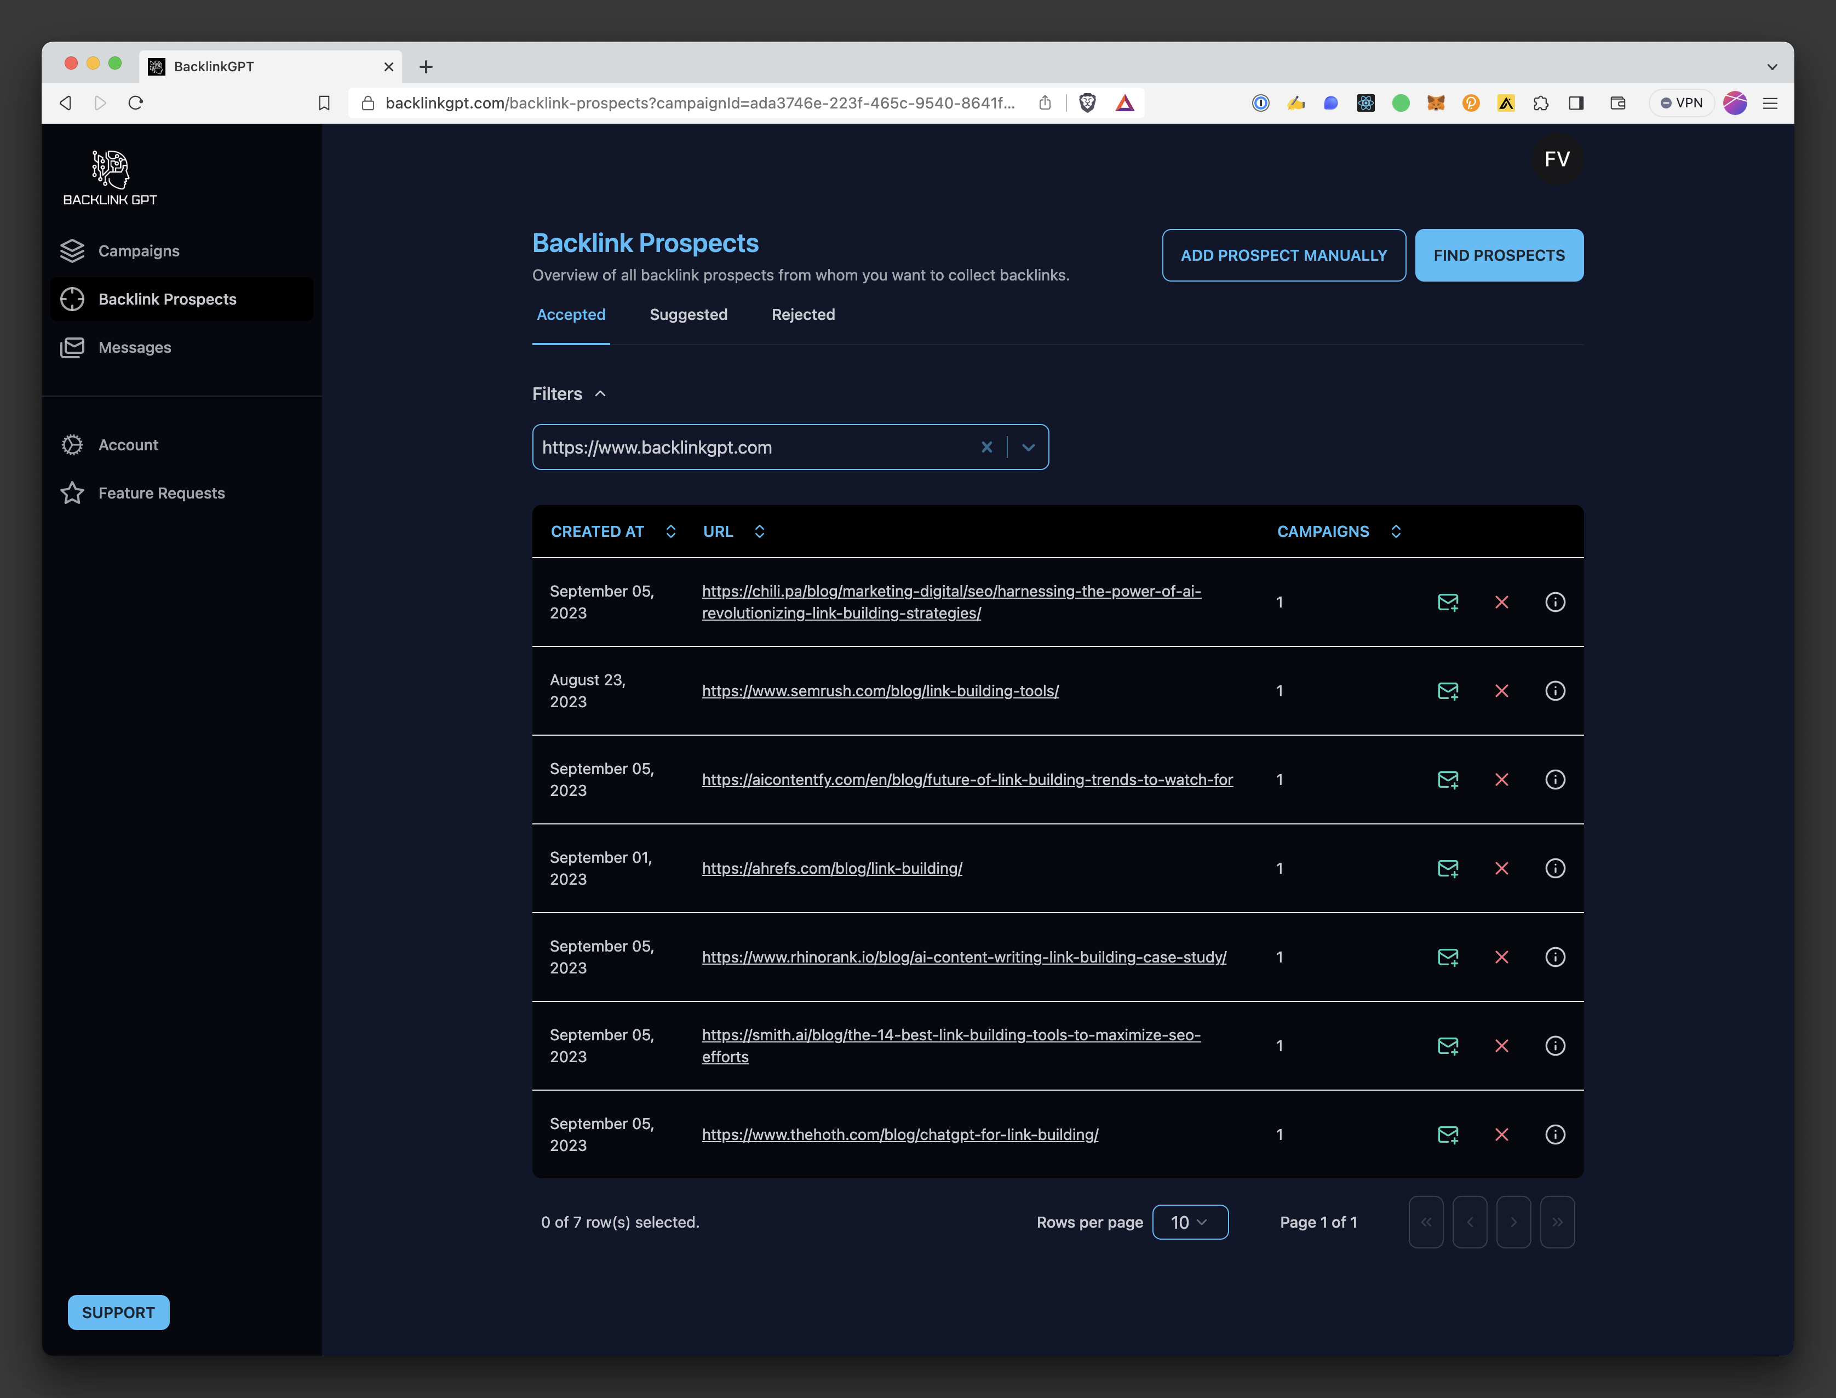Image resolution: width=1836 pixels, height=1398 pixels.
Task: View info for the thehoth.com prospect
Action: point(1555,1134)
